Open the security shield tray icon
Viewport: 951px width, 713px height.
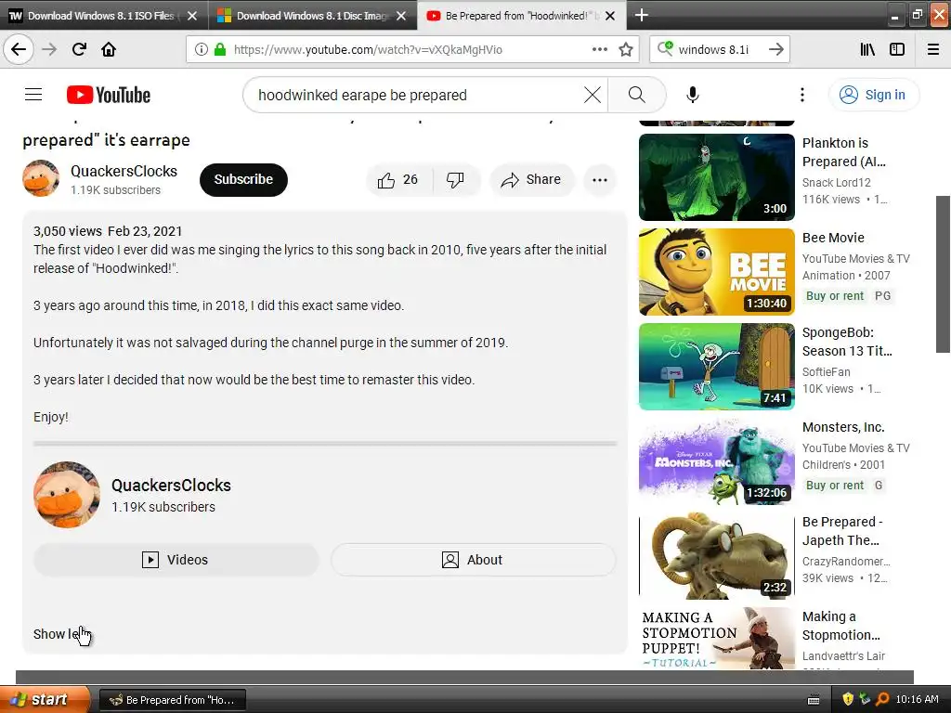click(x=848, y=700)
